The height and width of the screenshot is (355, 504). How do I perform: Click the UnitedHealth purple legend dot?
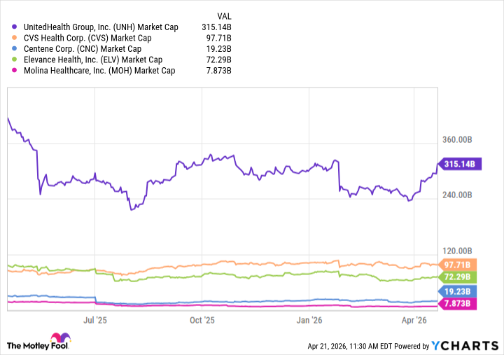(x=15, y=27)
